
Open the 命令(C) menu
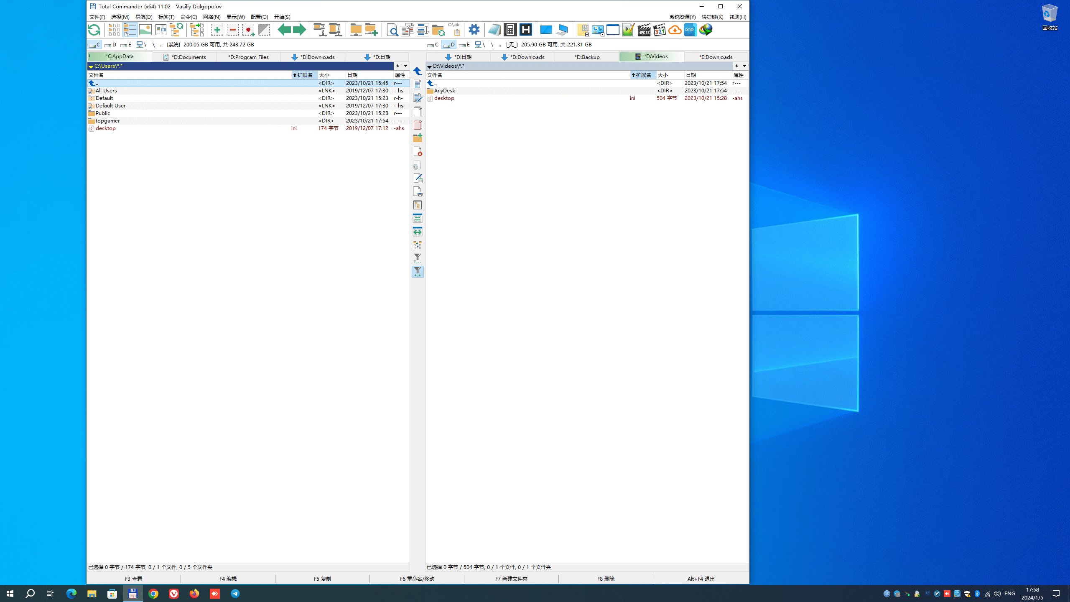[x=189, y=17]
